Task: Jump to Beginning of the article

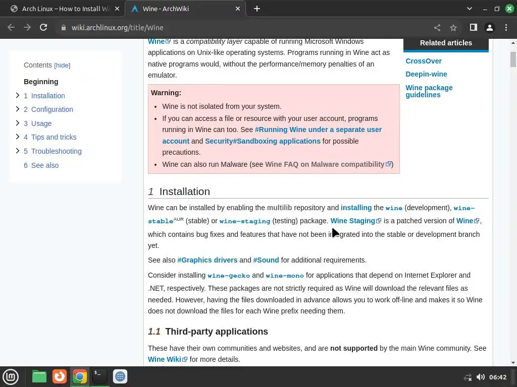Action: pyautogui.click(x=41, y=82)
